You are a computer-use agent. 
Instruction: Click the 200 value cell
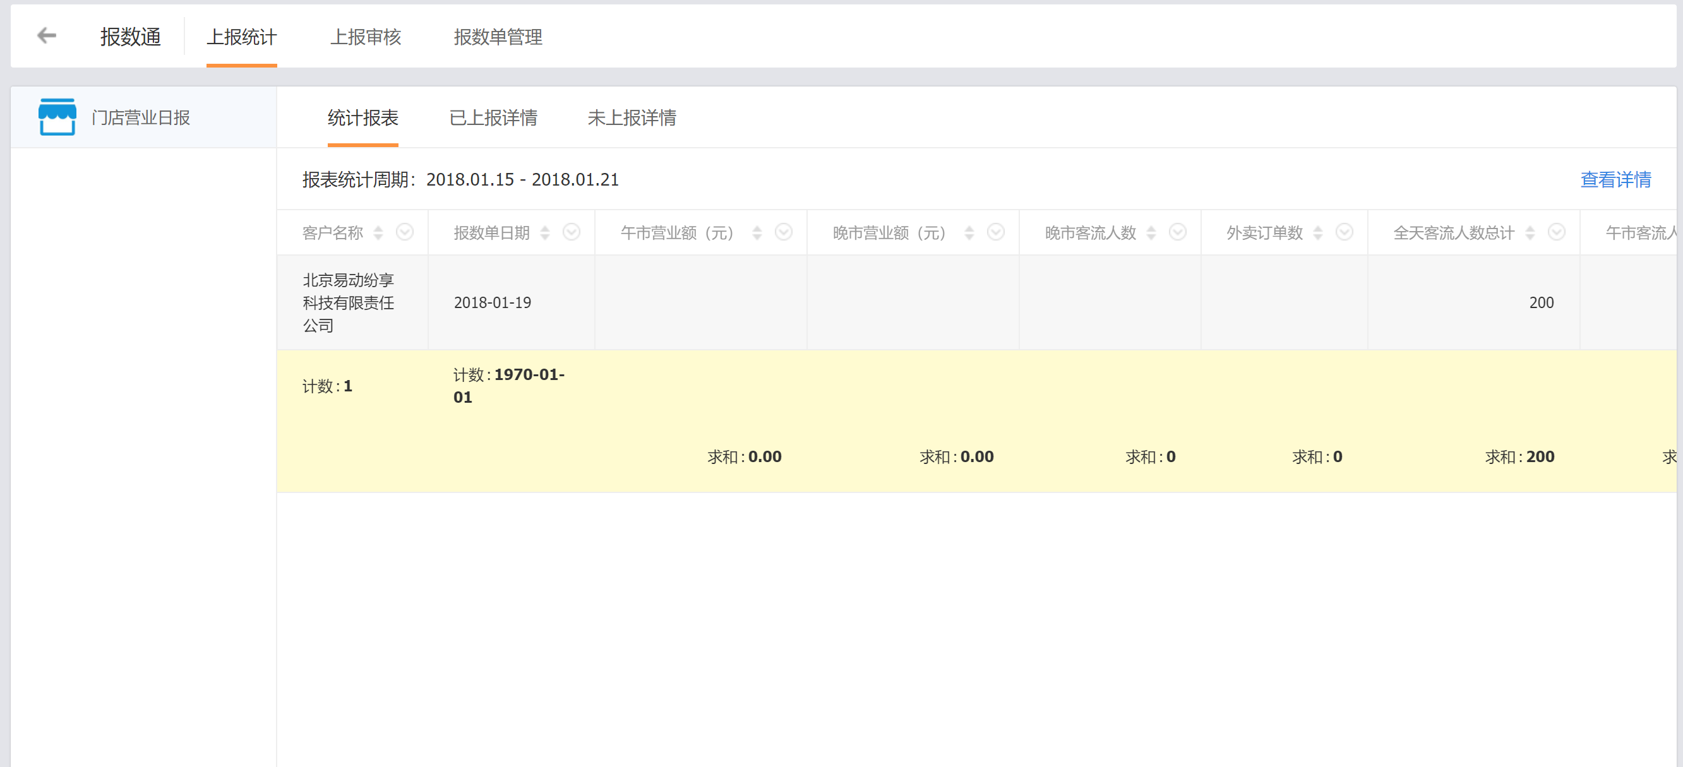(1474, 302)
